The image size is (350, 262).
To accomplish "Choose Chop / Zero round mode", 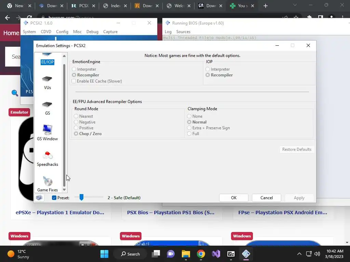I will pyautogui.click(x=76, y=133).
